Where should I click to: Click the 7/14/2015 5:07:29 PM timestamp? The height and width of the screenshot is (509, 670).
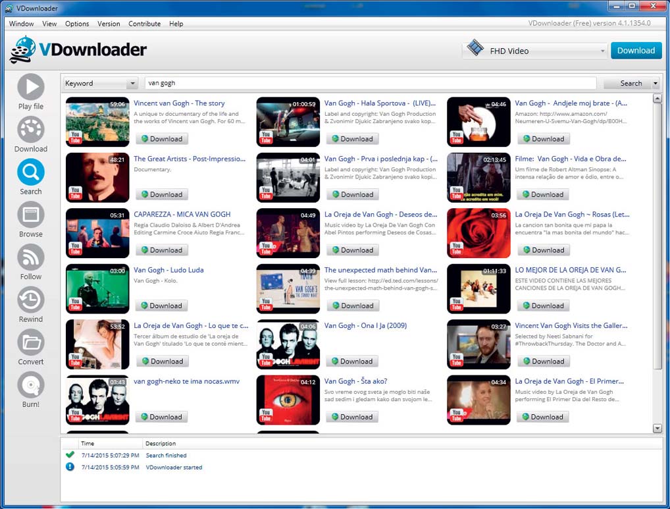pyautogui.click(x=111, y=455)
